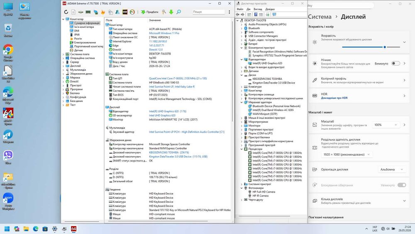The width and height of the screenshot is (415, 234).
Task: Expand the brightness section chevron
Action: click(x=404, y=42)
